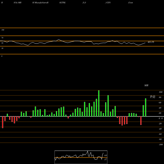Image resolution: width=164 pixels, height=164 pixels.
Task: Click the MR axis label -20
Action: coord(160,124)
